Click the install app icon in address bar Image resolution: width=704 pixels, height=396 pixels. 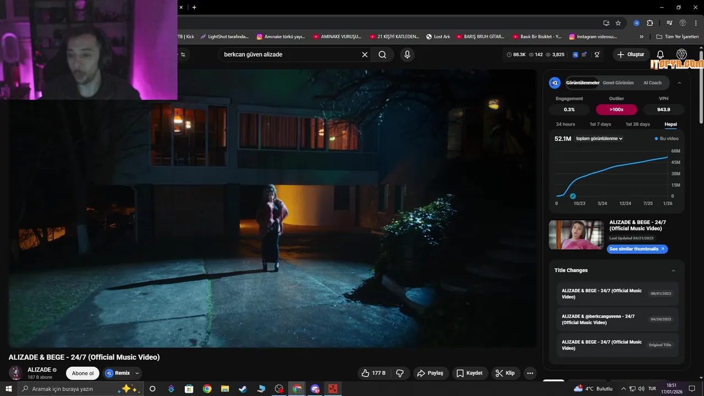606,23
